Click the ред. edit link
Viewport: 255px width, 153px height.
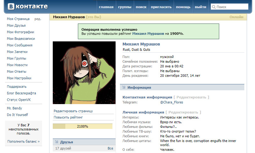38,19
